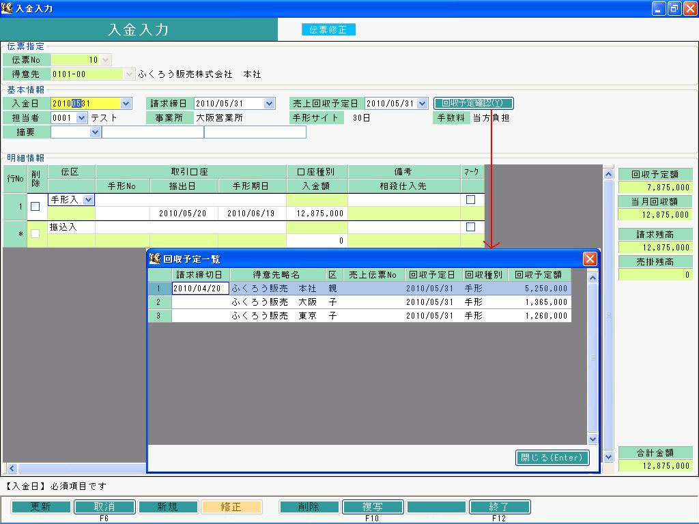The height and width of the screenshot is (524, 699).
Task: Click the 回収予定額 value 1,260,000
Action: click(541, 315)
